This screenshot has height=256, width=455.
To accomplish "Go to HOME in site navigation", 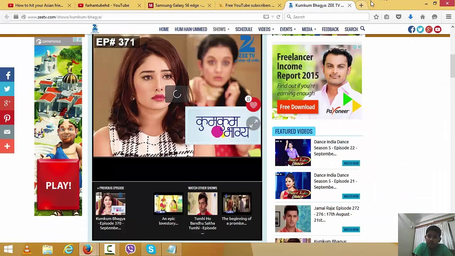I will tap(164, 29).
